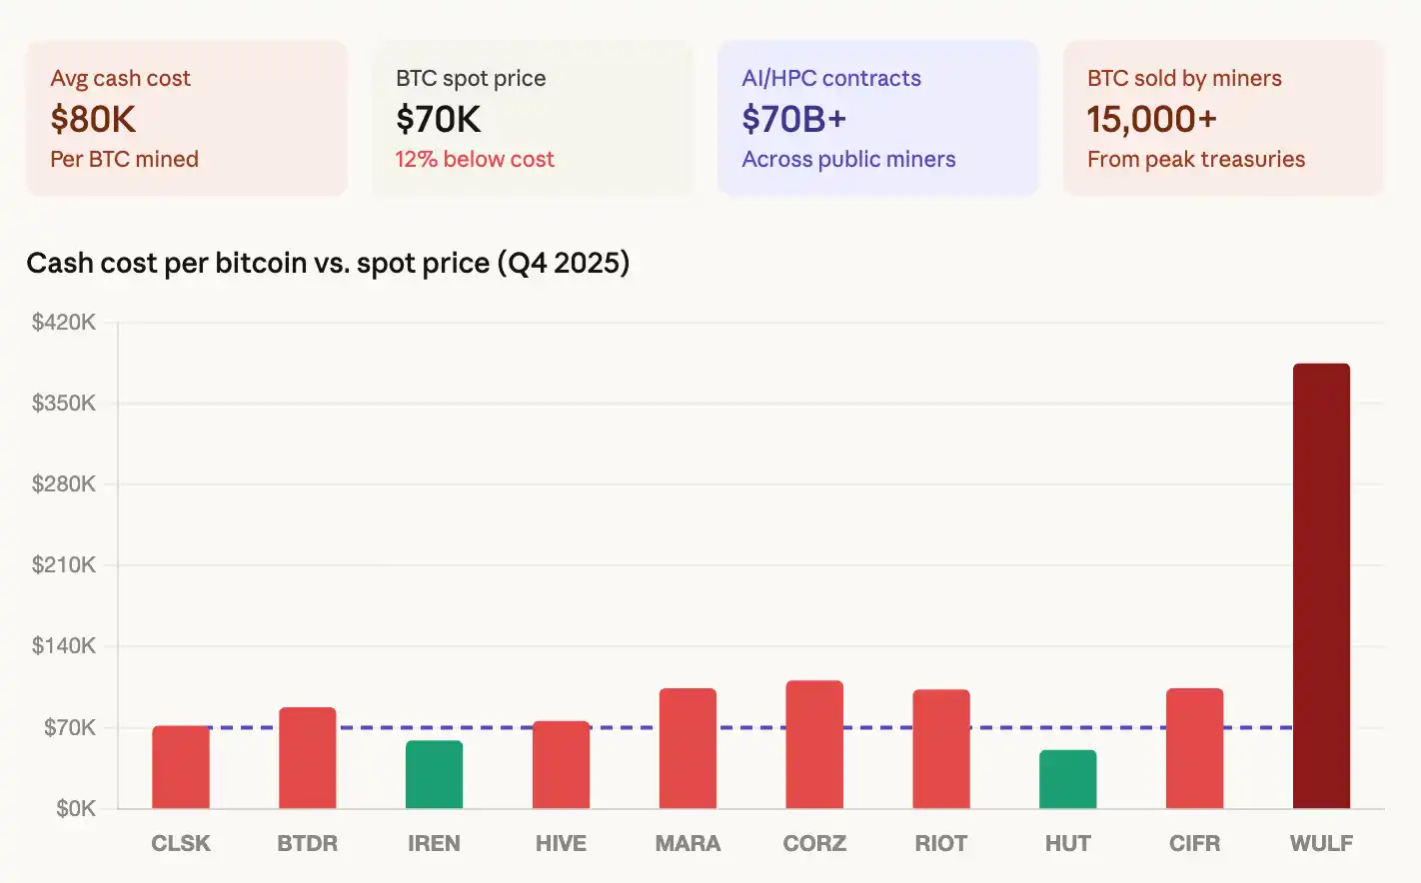
Task: Click the "Across public miners" text
Action: [x=848, y=159]
